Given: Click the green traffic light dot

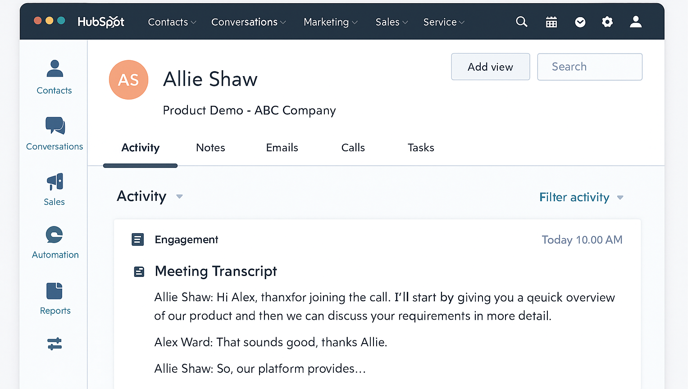Looking at the screenshot, I should point(62,20).
